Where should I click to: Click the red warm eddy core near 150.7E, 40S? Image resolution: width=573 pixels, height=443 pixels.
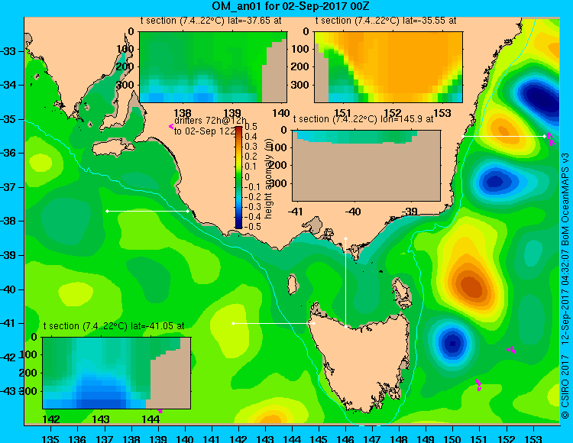coord(471,286)
